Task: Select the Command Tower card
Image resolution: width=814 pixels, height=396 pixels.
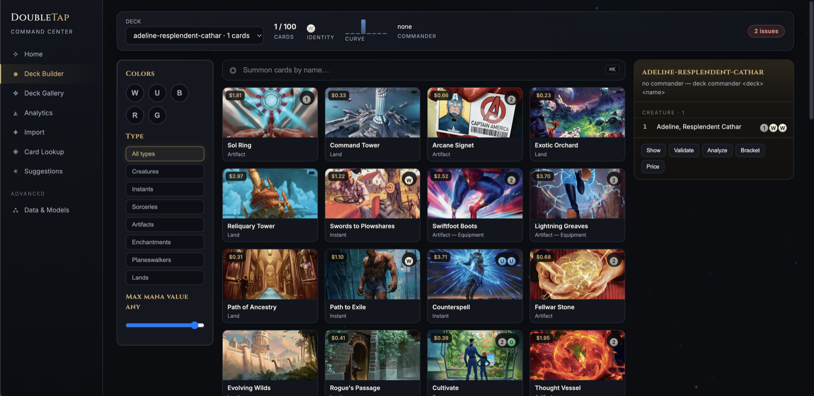Action: (x=372, y=124)
